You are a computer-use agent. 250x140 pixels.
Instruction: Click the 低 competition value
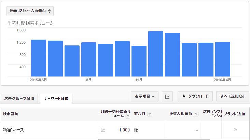coord(136,130)
